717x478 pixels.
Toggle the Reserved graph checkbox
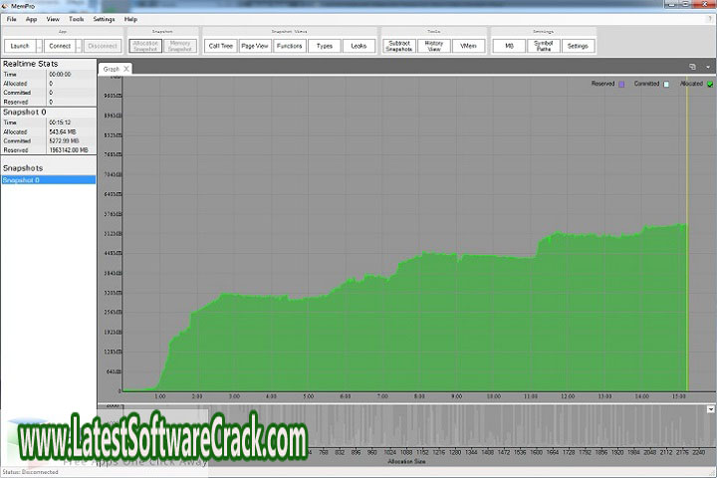pos(622,85)
